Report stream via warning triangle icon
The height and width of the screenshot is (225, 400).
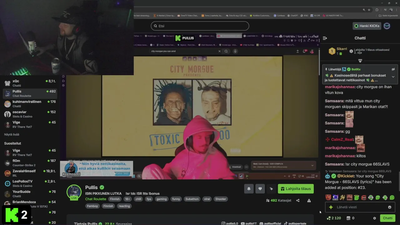click(x=309, y=201)
